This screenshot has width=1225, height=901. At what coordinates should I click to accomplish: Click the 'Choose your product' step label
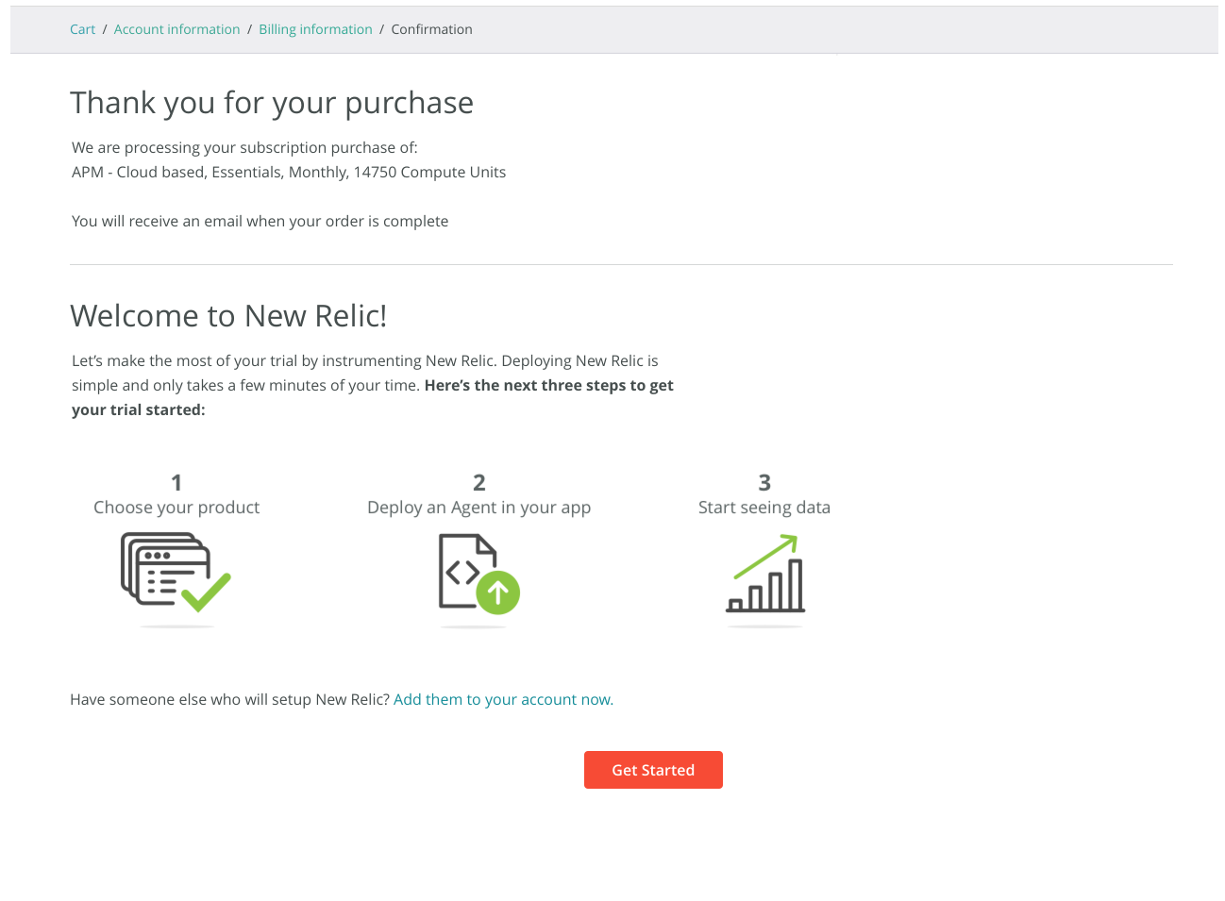coord(176,508)
